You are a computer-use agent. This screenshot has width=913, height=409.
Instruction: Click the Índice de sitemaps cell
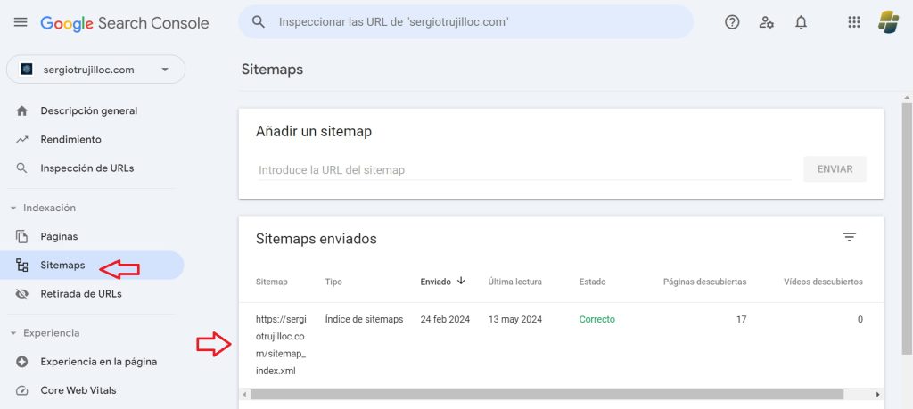(364, 319)
